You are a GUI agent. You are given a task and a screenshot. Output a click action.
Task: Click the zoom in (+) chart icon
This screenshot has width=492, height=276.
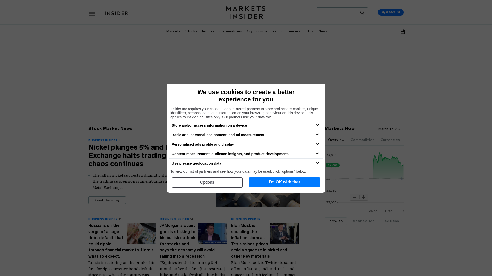point(363,197)
